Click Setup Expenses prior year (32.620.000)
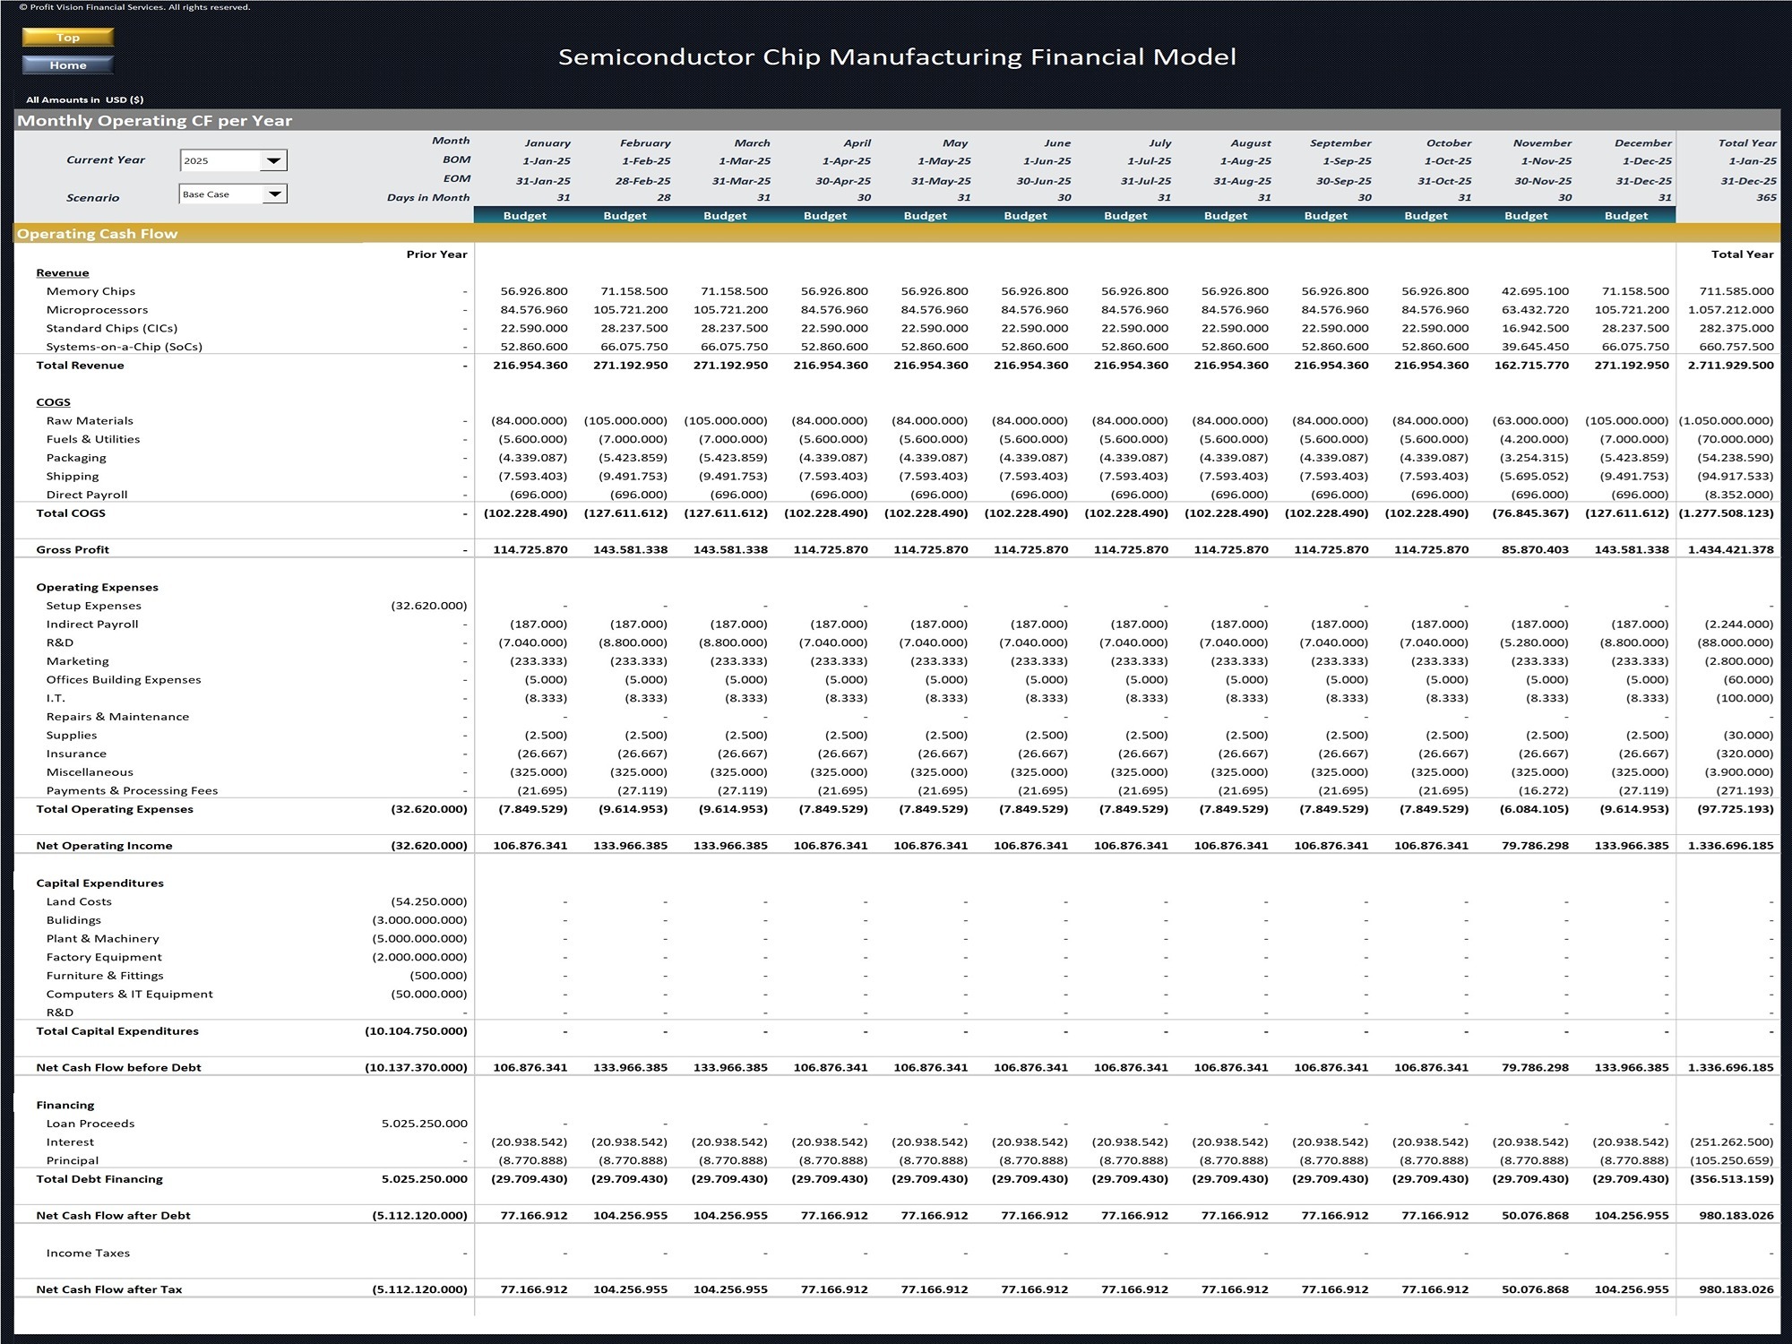Viewport: 1792px width, 1344px height. coord(429,606)
